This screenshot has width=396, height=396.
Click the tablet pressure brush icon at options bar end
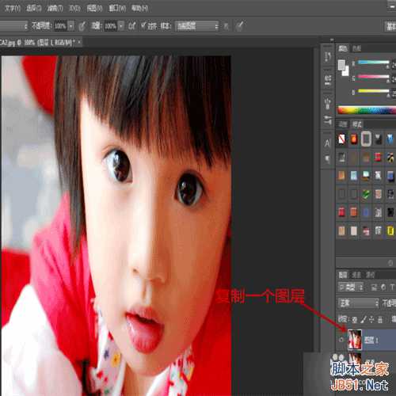tap(239, 26)
